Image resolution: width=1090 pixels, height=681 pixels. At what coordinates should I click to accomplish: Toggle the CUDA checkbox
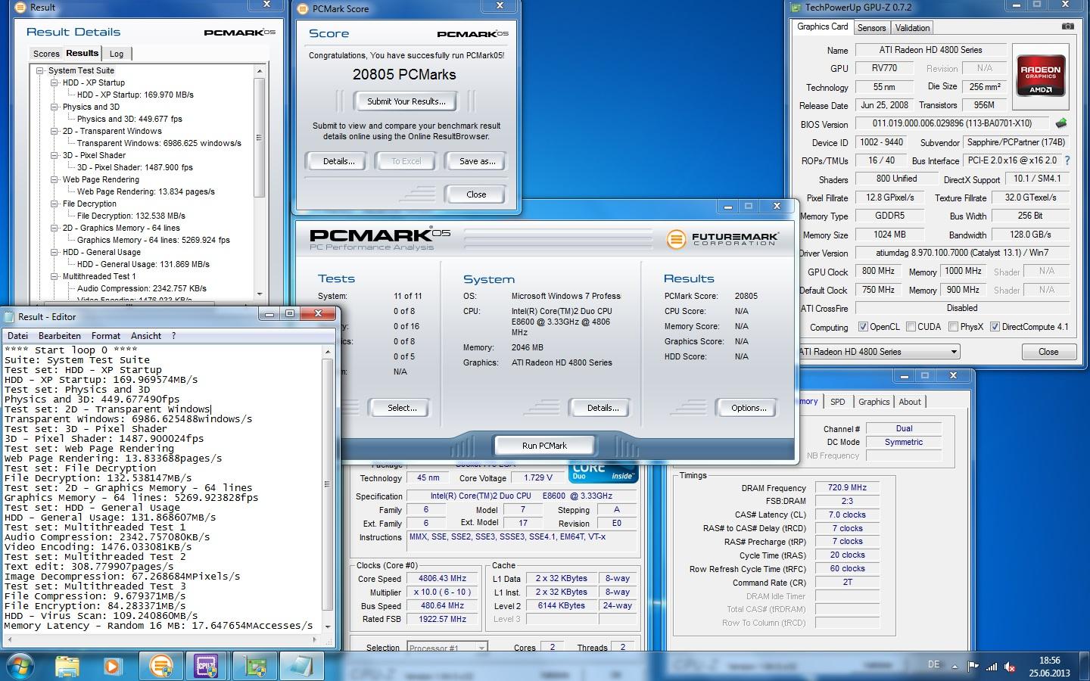[910, 327]
